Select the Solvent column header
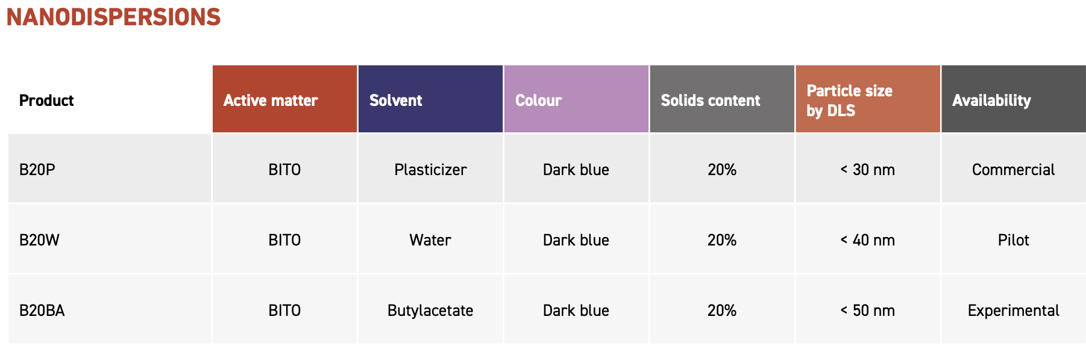Screen dimensions: 1086x349 [430, 99]
